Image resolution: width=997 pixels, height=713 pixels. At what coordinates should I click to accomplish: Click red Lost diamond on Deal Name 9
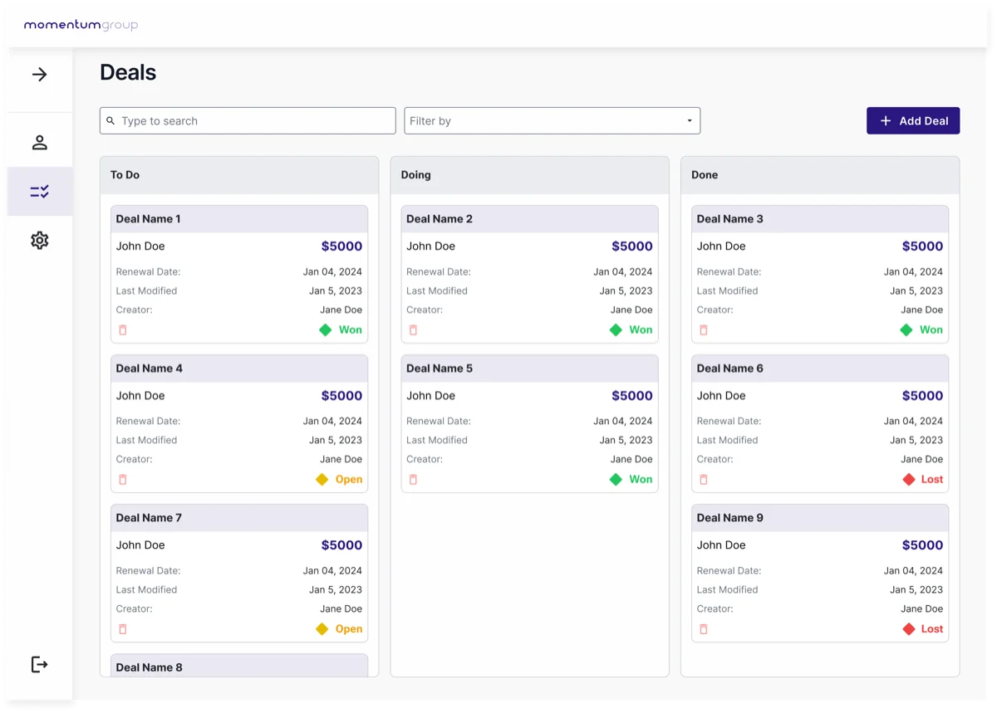tap(909, 629)
